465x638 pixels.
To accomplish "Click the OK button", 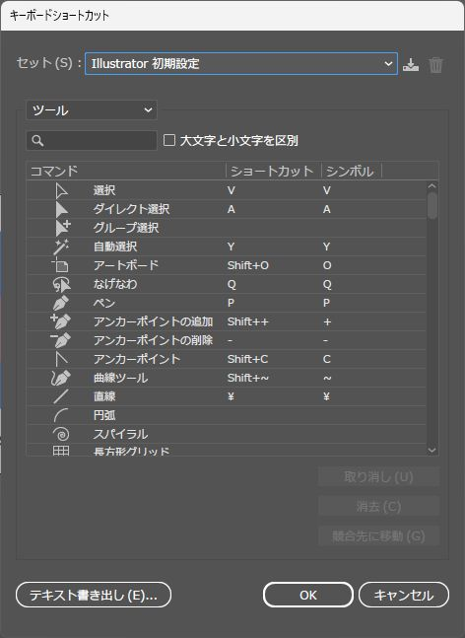I will click(x=308, y=595).
